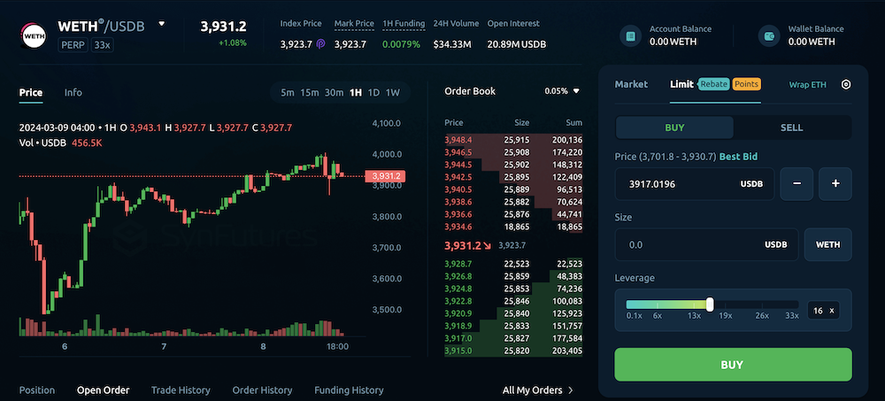Screen dimensions: 885x401
Task: Open the Position tab
Action: point(37,390)
